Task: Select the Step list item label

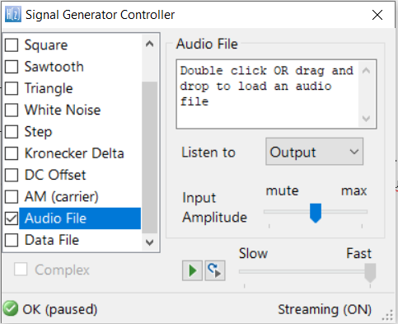Action: pyautogui.click(x=38, y=132)
